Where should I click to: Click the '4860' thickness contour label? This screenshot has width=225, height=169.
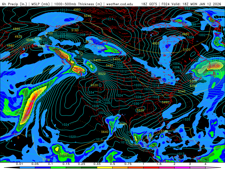(16, 29)
